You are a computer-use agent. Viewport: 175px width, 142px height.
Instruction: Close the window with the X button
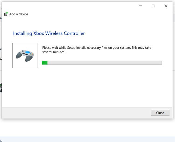coord(166,6)
